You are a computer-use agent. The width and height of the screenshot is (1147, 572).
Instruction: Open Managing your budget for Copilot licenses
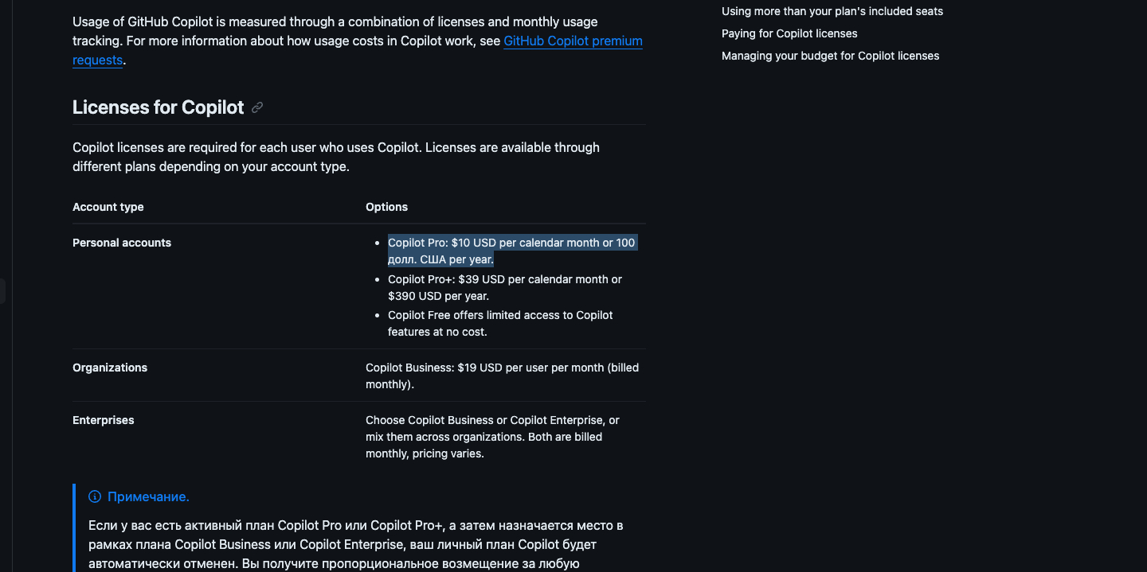coord(830,56)
